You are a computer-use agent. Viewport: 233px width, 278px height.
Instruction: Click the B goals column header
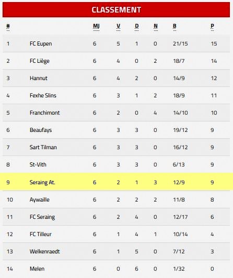[x=174, y=26]
